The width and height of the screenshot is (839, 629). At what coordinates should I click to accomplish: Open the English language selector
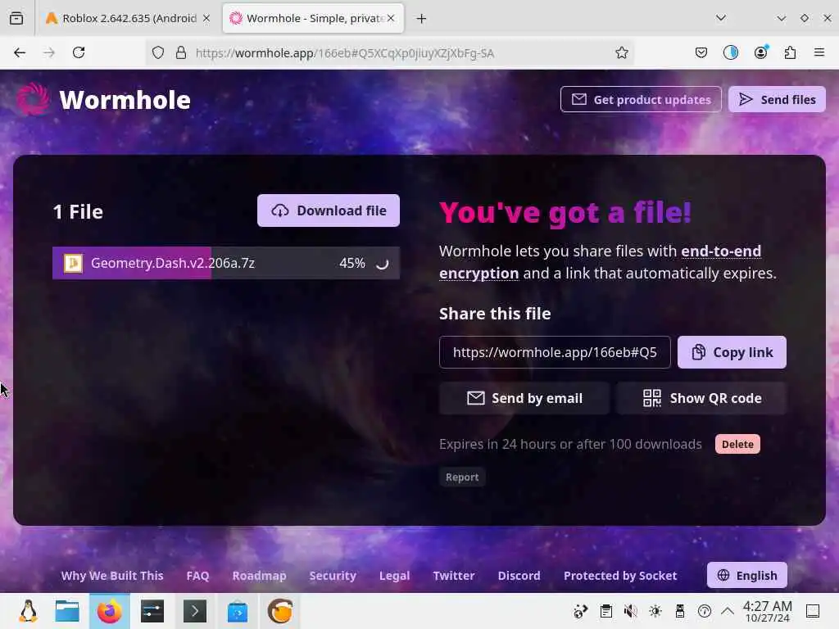point(747,575)
